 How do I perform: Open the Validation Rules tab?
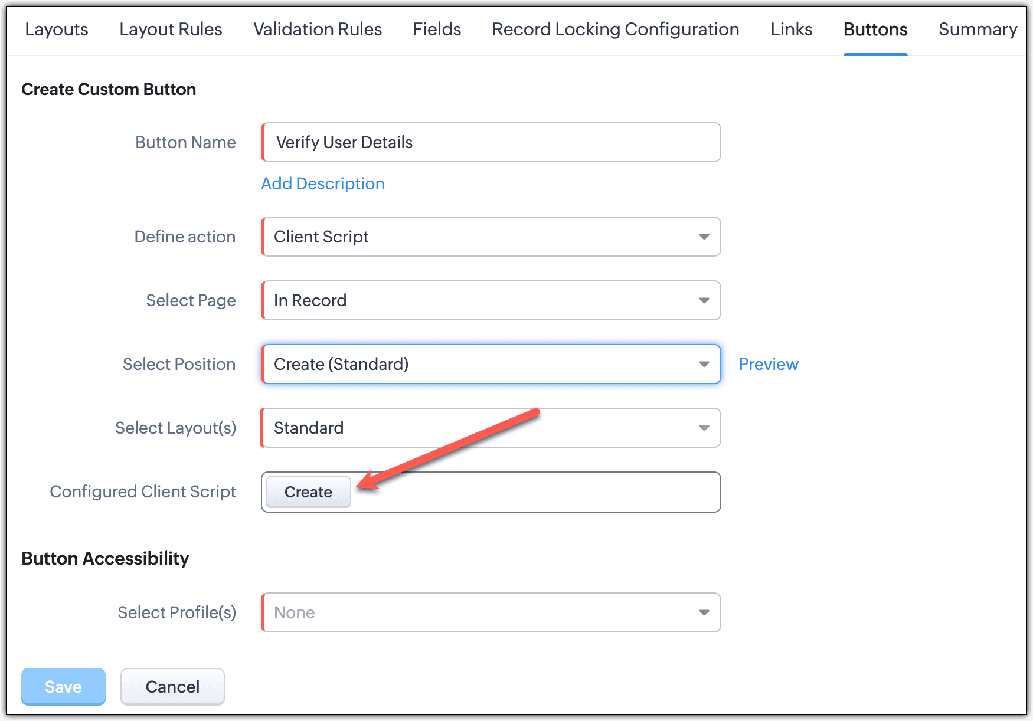point(318,30)
